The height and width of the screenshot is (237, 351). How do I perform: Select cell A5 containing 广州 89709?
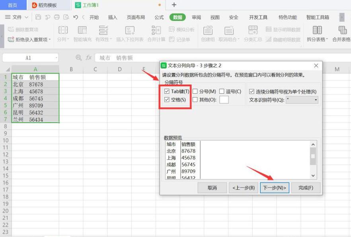point(35,105)
